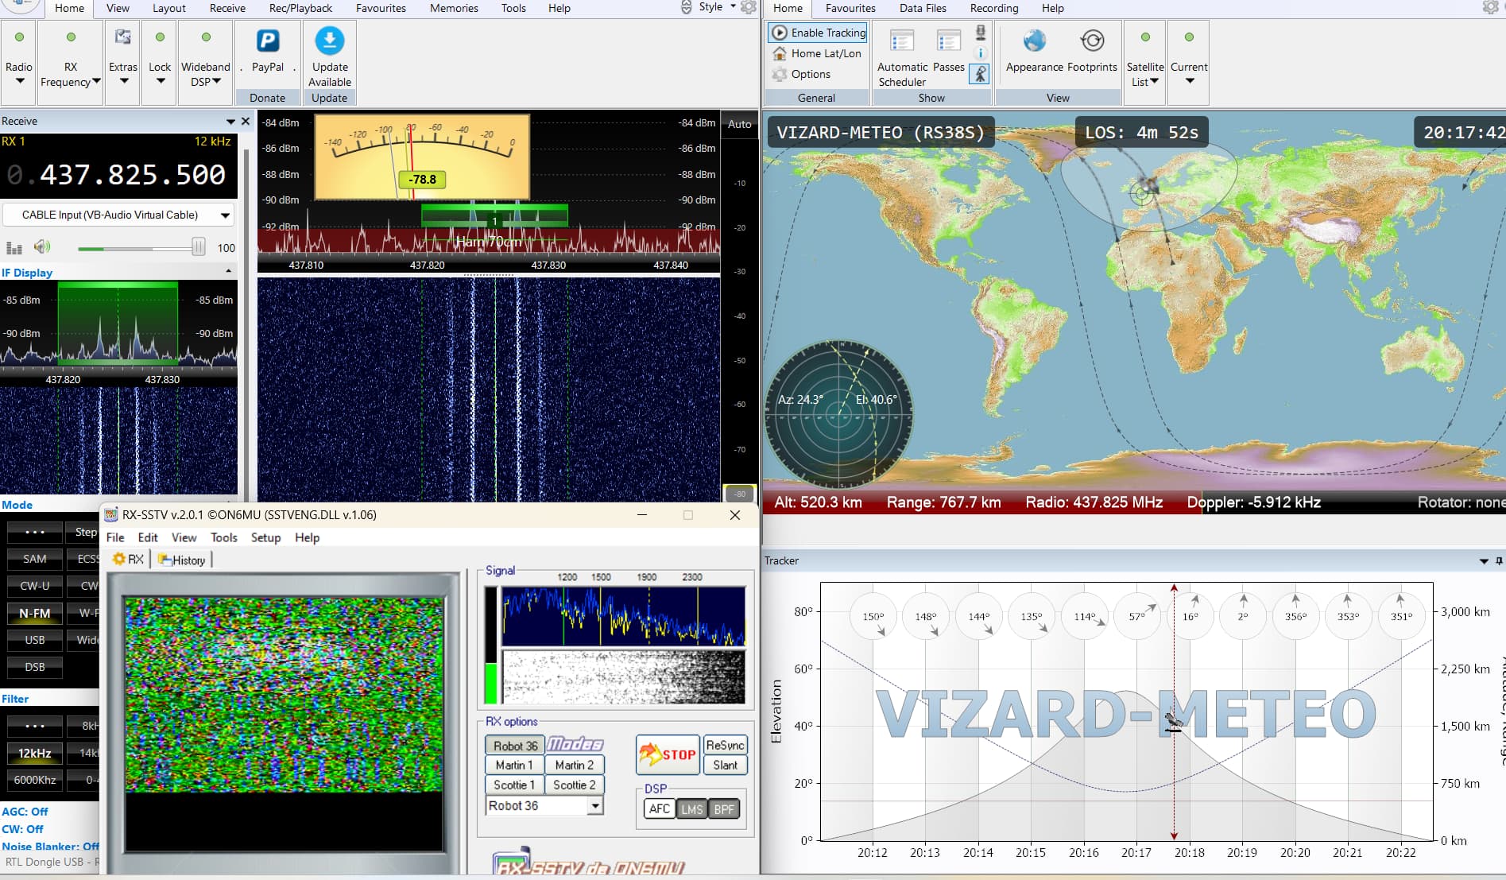Select the Martin 1 mode button

tap(513, 765)
